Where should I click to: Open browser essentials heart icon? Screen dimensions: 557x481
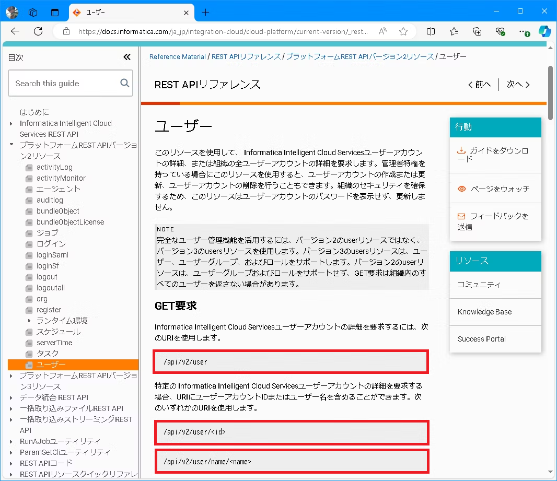pos(500,31)
